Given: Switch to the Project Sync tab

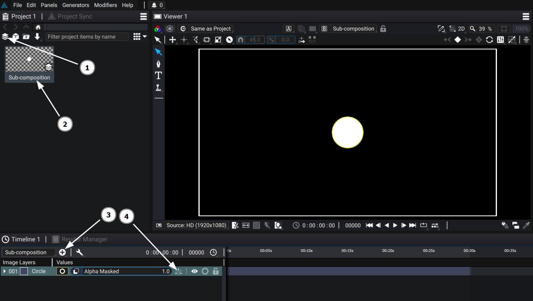Looking at the screenshot, I should pos(70,16).
